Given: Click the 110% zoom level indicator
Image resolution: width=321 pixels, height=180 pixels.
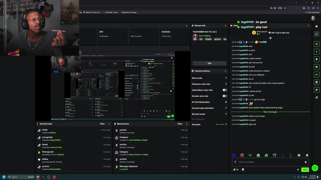Looking at the screenshot, I should pos(280,8).
